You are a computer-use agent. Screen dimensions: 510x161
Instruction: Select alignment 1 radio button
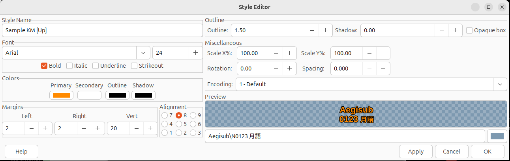(165, 133)
